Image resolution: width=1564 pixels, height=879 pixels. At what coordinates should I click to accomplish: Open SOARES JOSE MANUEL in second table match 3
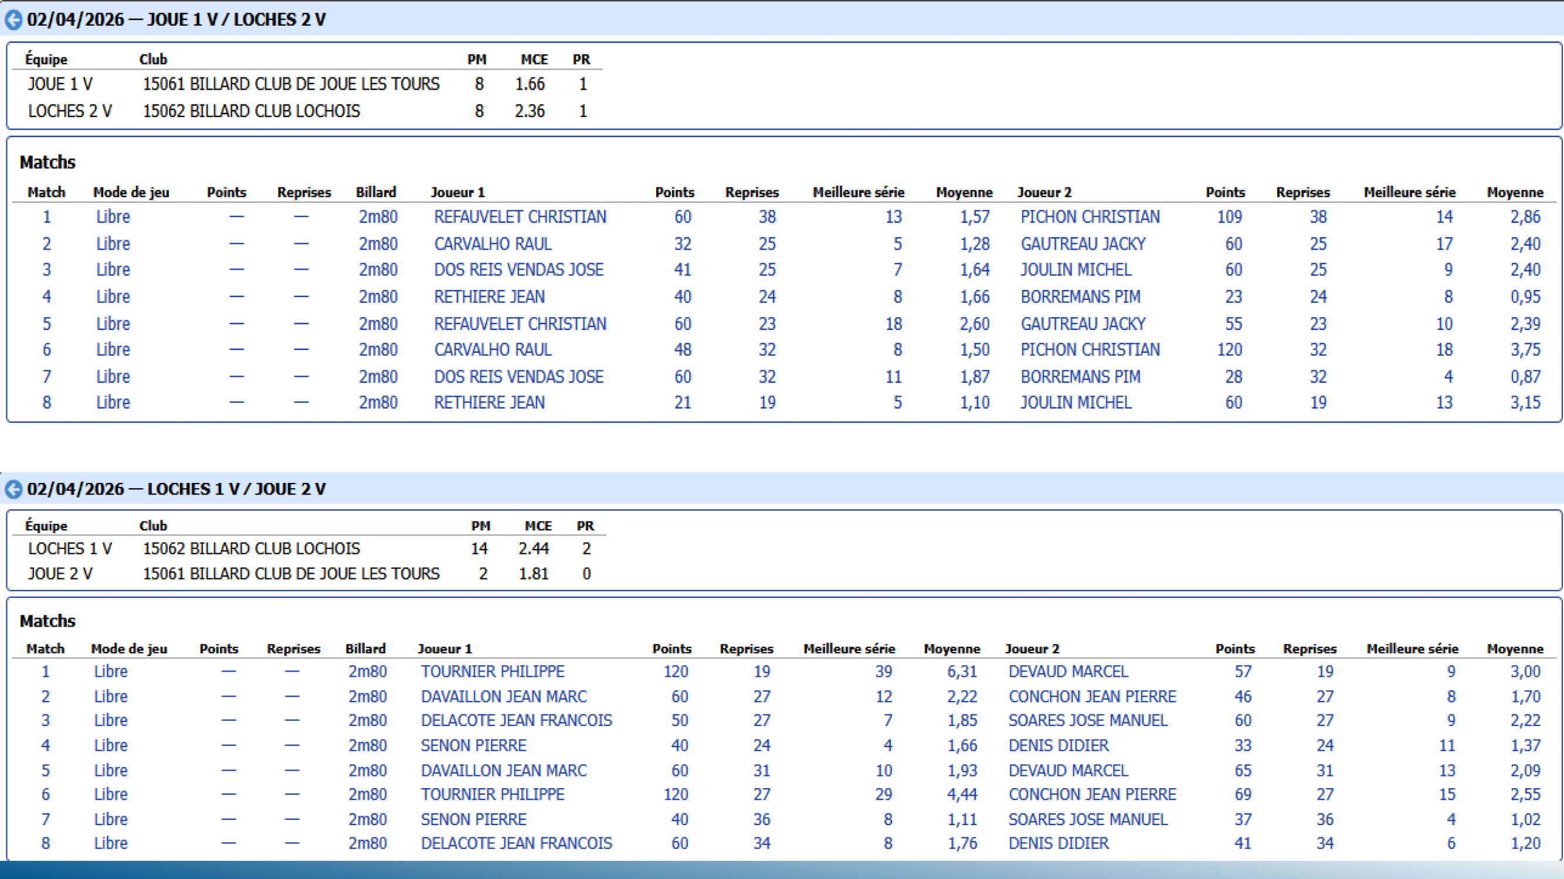click(x=1087, y=720)
